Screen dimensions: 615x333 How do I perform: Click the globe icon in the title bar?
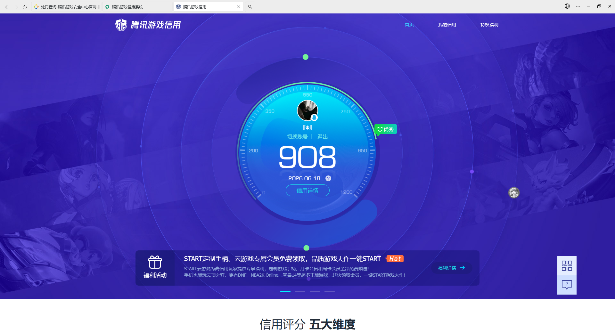(567, 6)
